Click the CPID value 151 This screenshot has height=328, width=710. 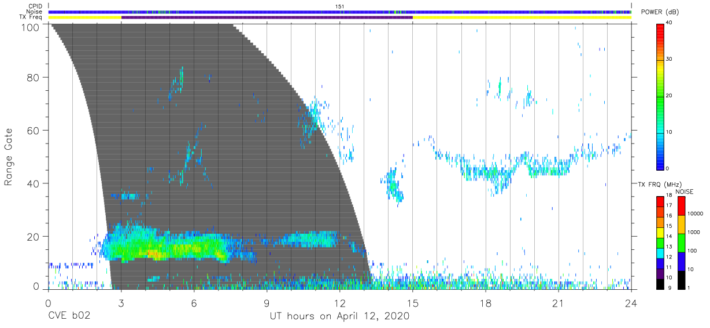(340, 6)
